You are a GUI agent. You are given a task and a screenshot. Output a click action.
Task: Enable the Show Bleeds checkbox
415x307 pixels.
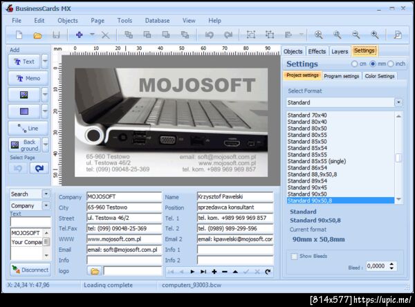coord(294,257)
